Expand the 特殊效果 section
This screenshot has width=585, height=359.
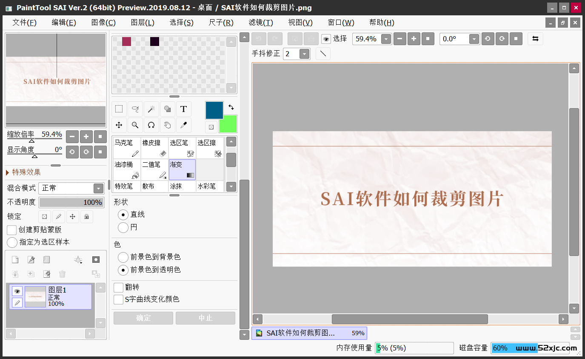[8, 172]
